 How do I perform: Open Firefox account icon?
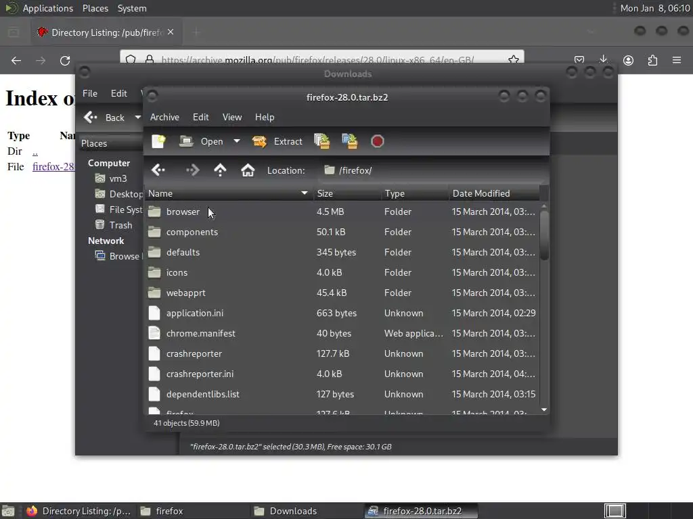point(628,60)
